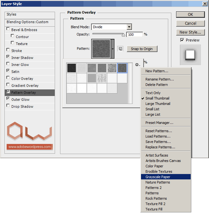The height and width of the screenshot is (213, 209).
Task: Uncheck the Satin checkbox
Action: [x=8, y=71]
